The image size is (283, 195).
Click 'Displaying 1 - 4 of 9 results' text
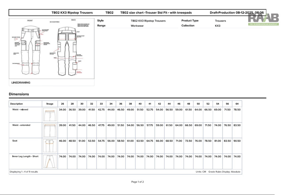(x=24, y=172)
